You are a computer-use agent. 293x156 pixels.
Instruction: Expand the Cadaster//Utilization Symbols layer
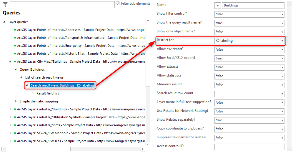tap(10, 117)
